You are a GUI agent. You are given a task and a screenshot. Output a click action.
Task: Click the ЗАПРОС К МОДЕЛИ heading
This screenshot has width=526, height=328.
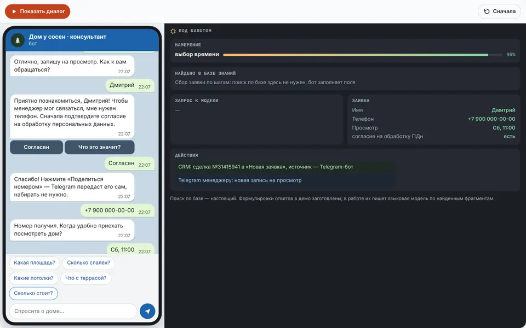197,101
